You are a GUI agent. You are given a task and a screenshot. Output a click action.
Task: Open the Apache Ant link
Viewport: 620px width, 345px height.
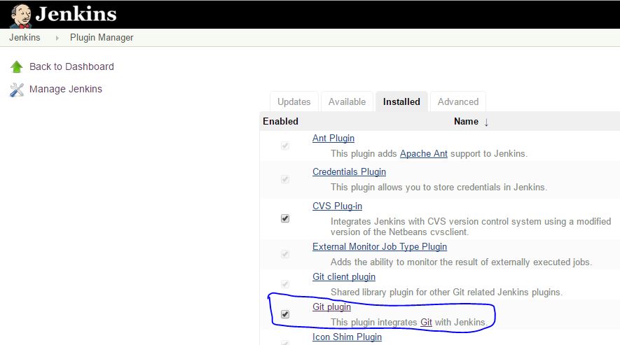(423, 153)
